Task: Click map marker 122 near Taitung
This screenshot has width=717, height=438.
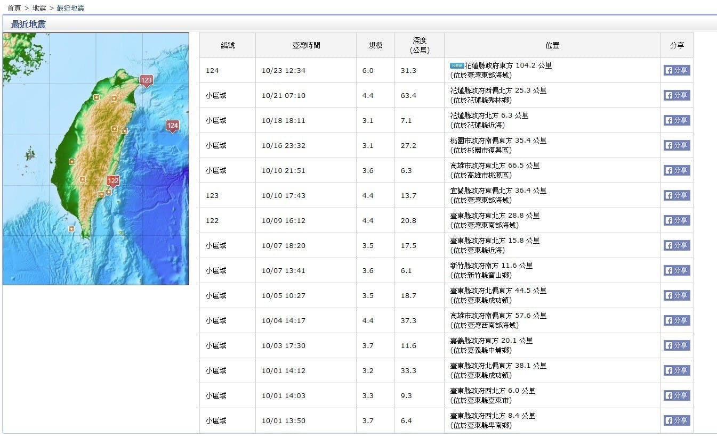Action: point(112,181)
